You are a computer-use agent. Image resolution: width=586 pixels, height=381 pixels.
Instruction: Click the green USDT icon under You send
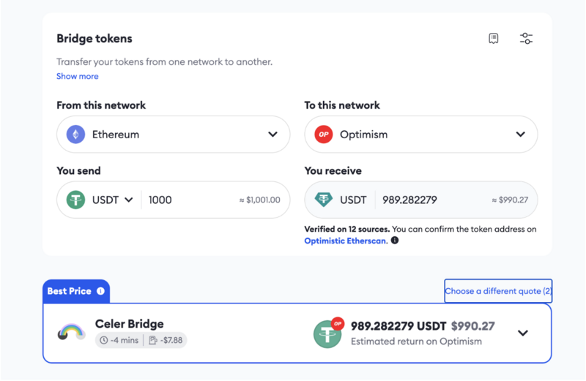76,200
